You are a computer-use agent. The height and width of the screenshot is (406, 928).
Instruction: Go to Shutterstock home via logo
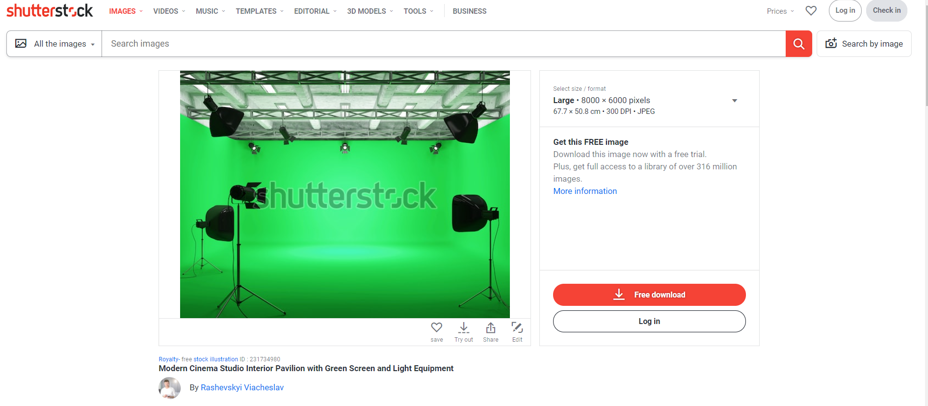coord(50,11)
